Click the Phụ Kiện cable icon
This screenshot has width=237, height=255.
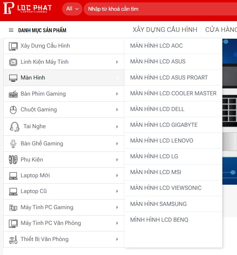pyautogui.click(x=13, y=160)
